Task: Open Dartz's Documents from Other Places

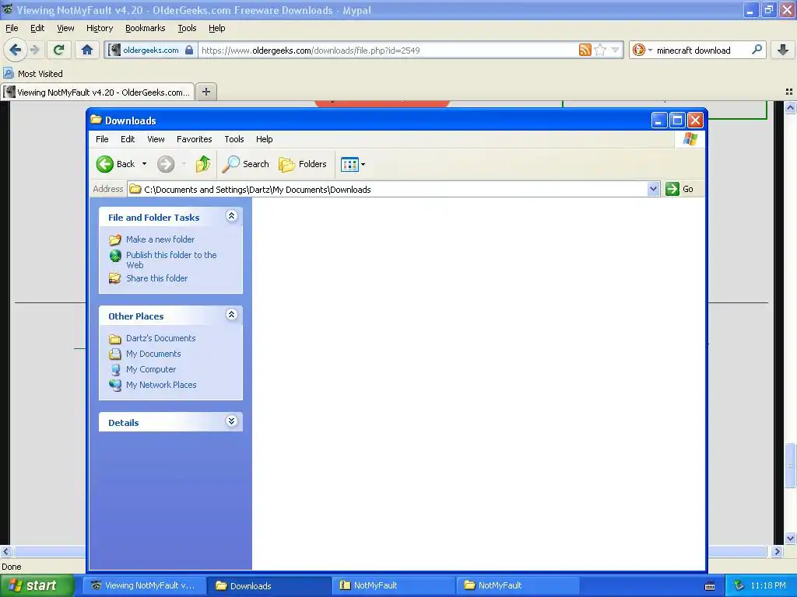Action: pyautogui.click(x=160, y=338)
